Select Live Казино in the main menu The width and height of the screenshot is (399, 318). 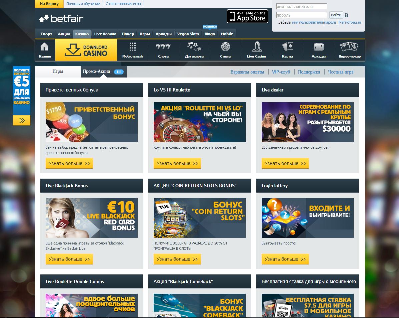click(105, 34)
